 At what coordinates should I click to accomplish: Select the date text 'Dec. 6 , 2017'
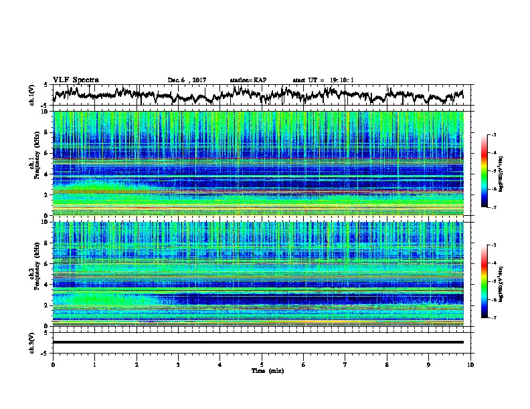pyautogui.click(x=187, y=80)
